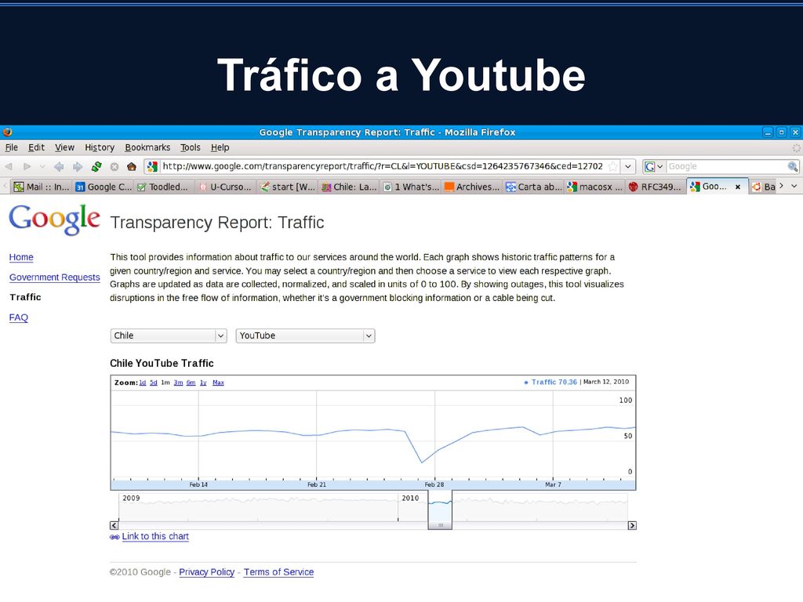The height and width of the screenshot is (602, 803).
Task: Close the active Goo... tab
Action: point(737,187)
